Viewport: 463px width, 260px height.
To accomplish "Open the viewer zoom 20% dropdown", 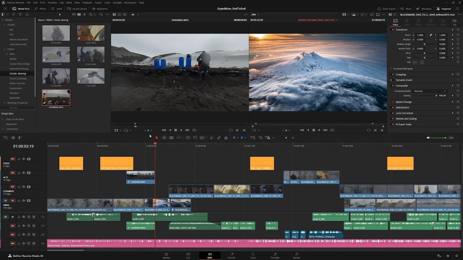I will point(255,15).
